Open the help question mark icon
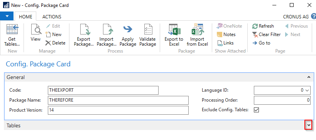The height and width of the screenshot is (140, 316). point(313,16)
